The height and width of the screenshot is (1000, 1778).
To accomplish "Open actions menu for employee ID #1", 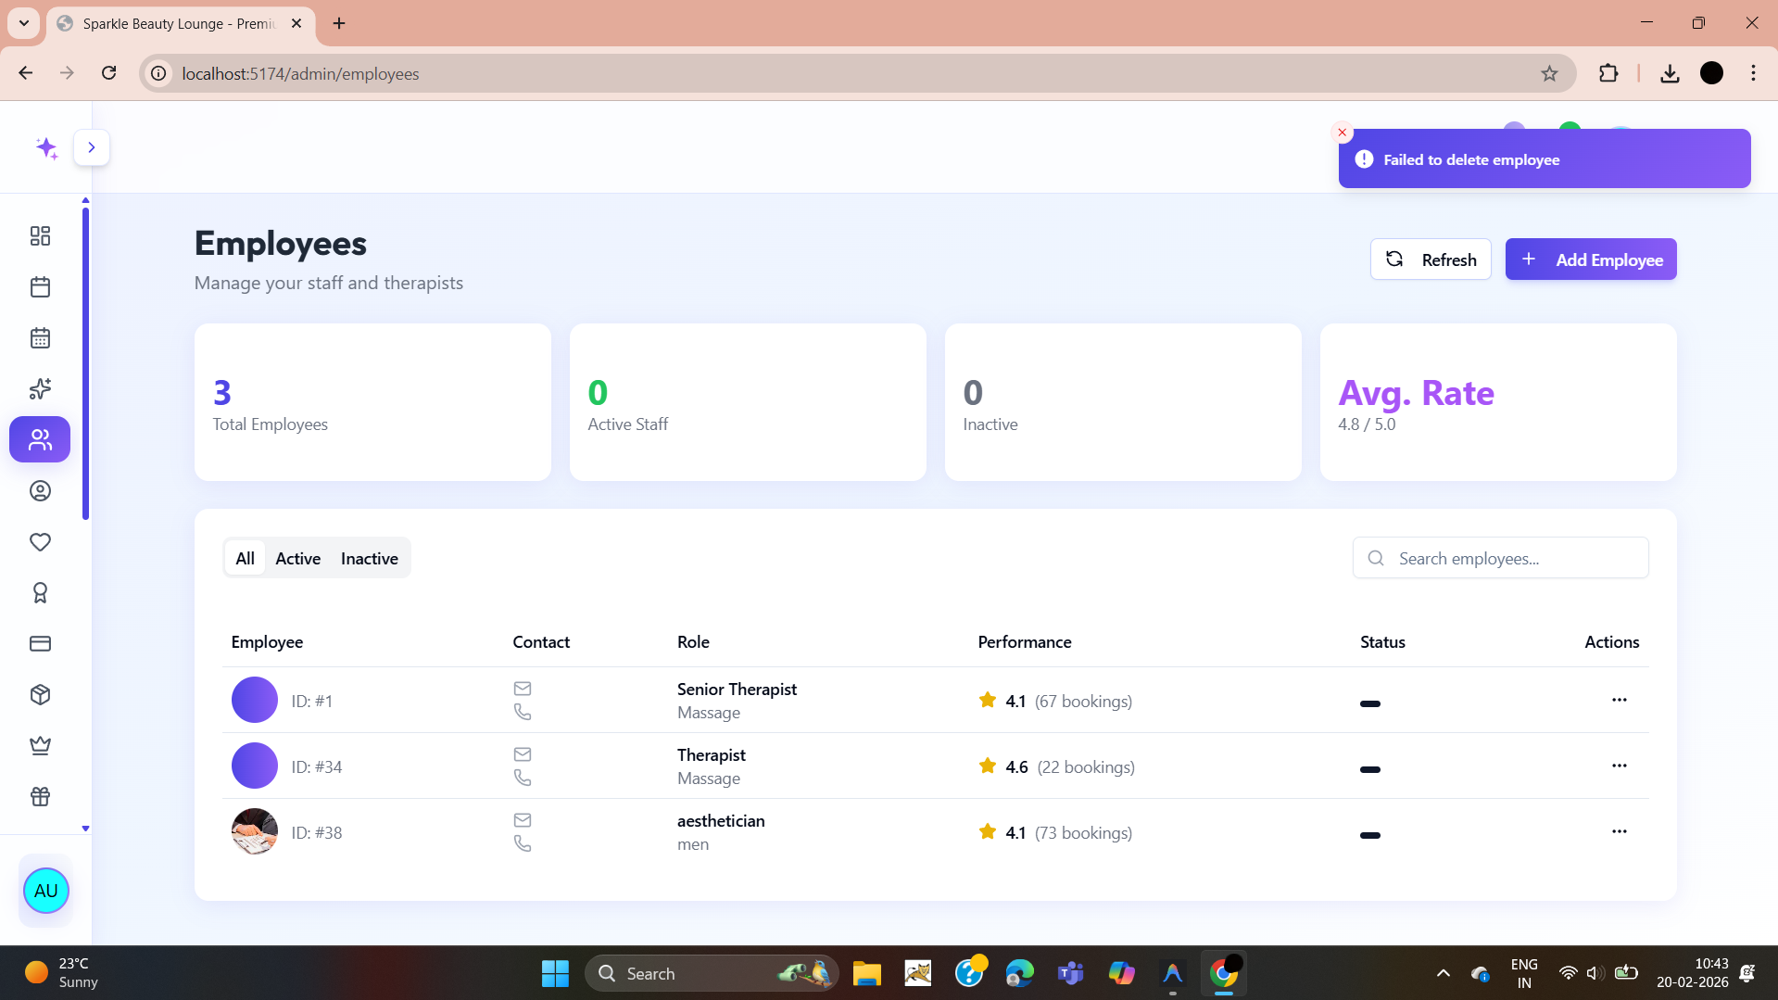I will click(1619, 700).
